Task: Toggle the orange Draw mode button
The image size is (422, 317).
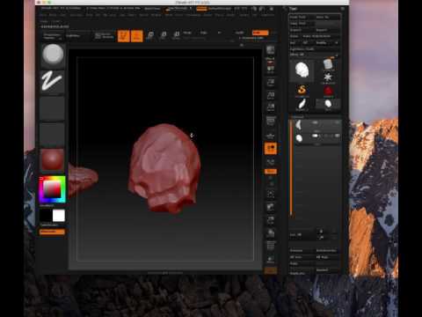Action: point(136,36)
